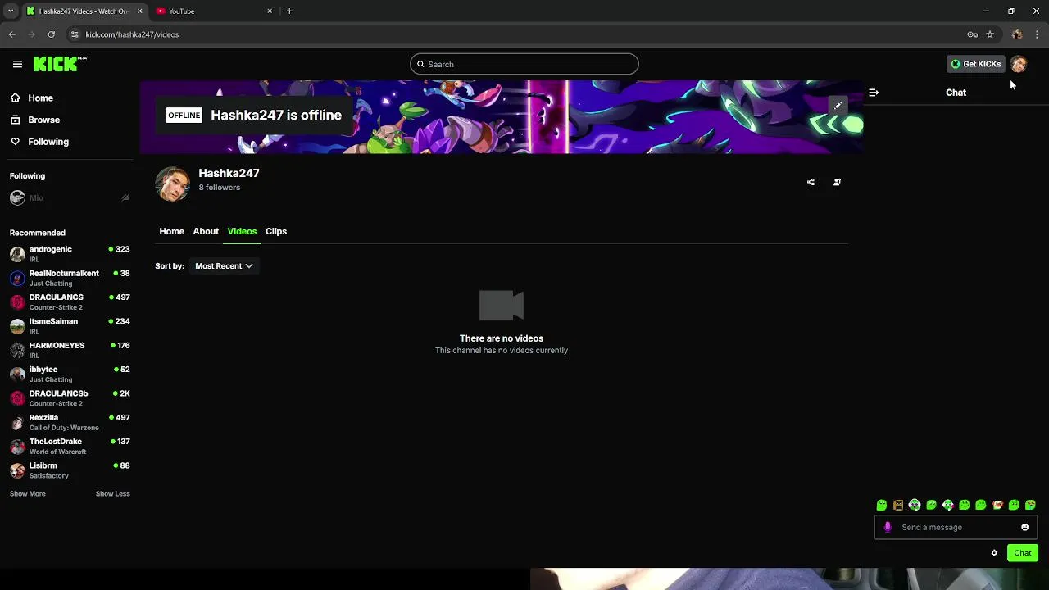
Task: Click the followed channel Mio
Action: (36, 198)
